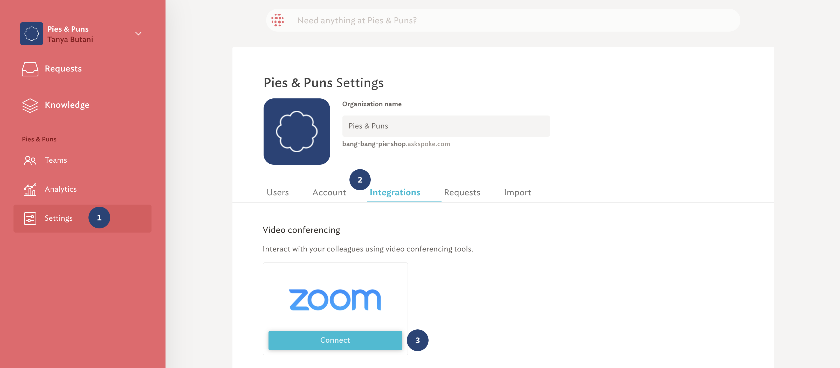Click the Settings sliders icon
Image resolution: width=840 pixels, height=368 pixels.
point(30,218)
